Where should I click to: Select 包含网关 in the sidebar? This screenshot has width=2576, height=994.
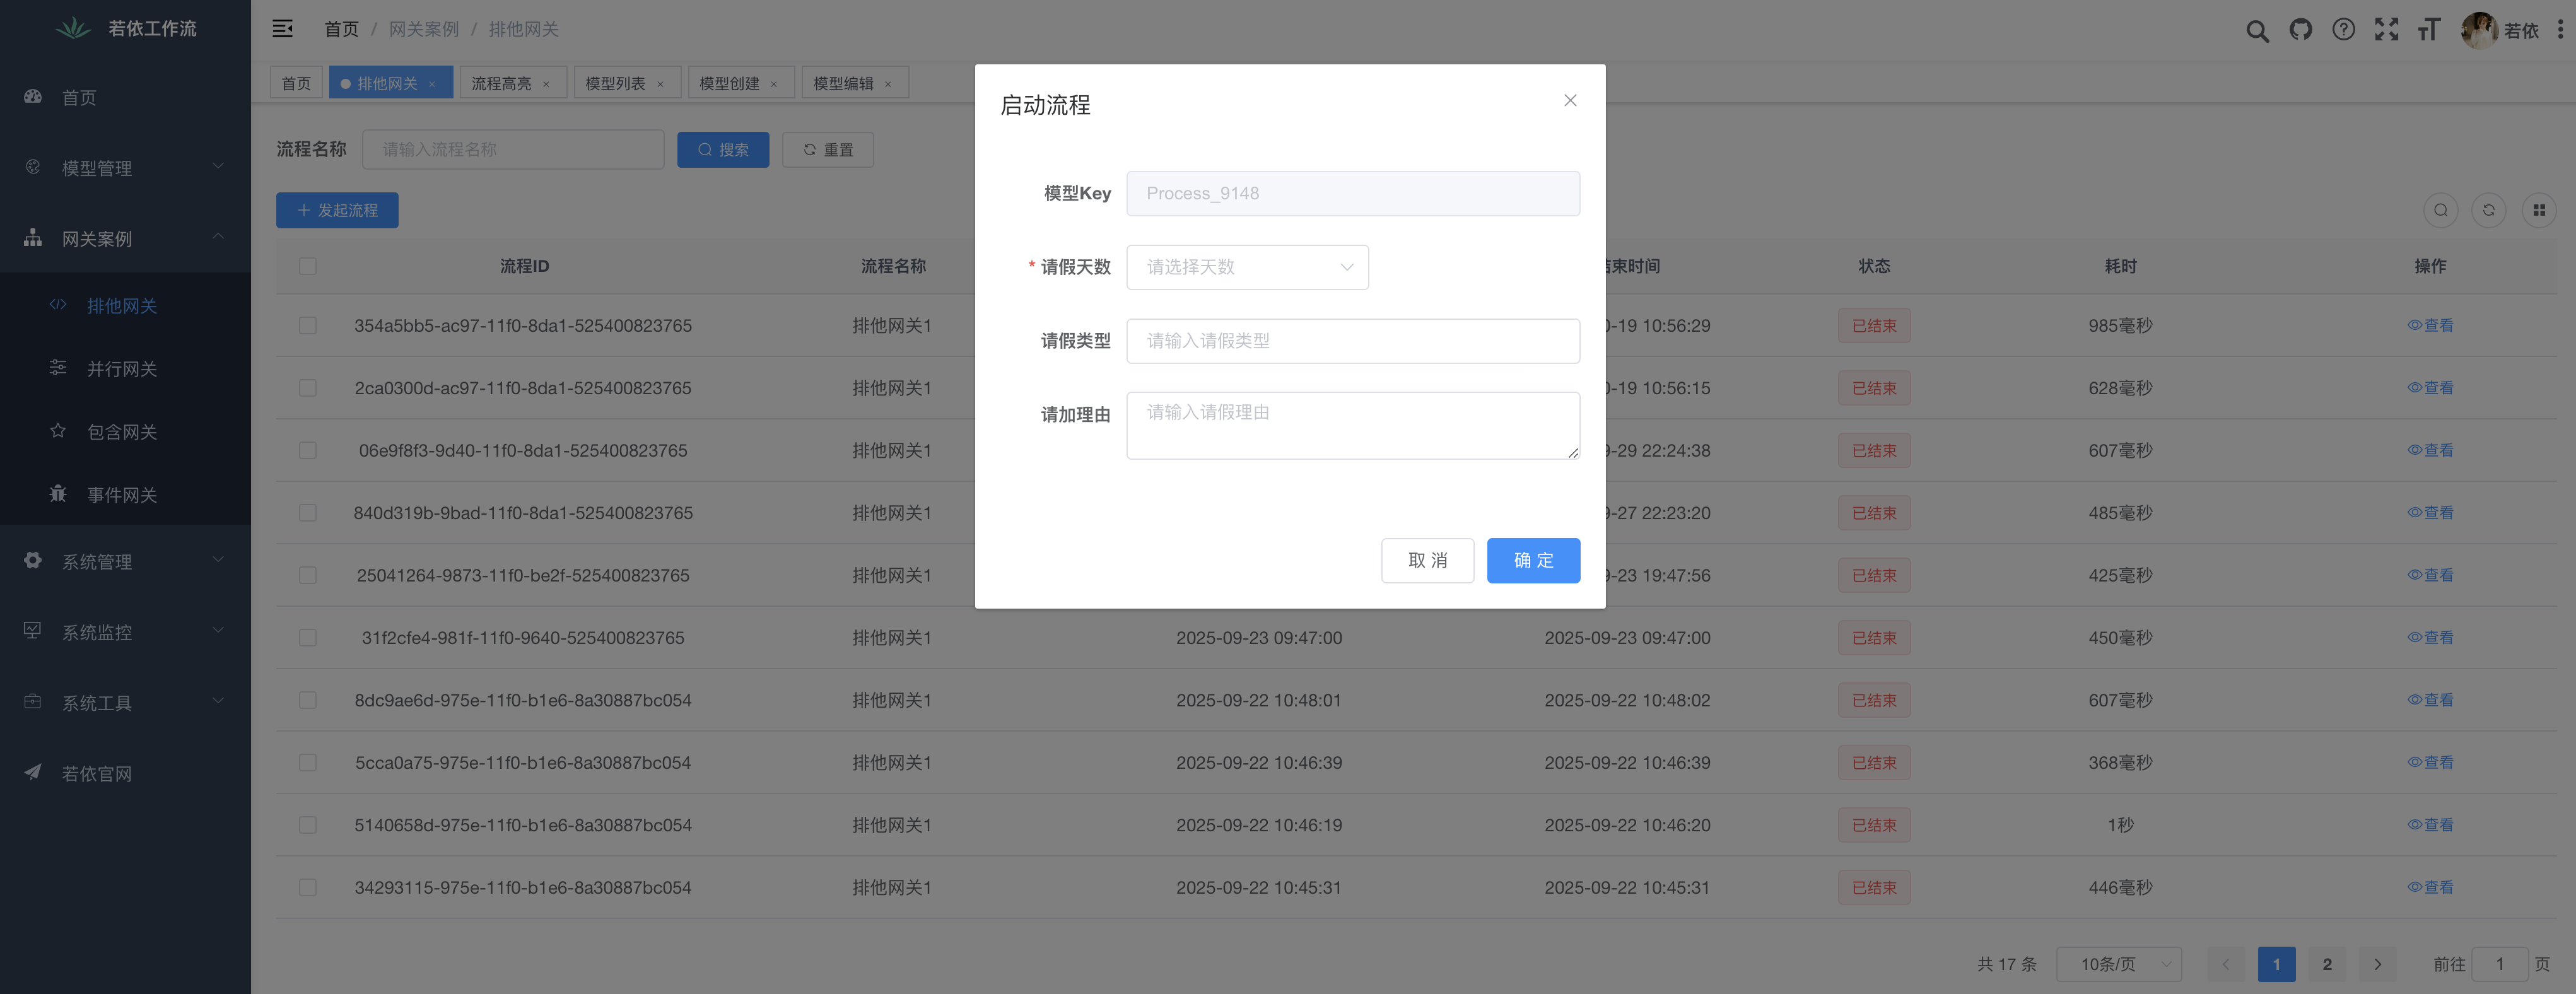click(x=125, y=431)
